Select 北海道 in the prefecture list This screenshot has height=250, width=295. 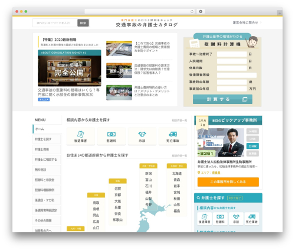pos(177,174)
